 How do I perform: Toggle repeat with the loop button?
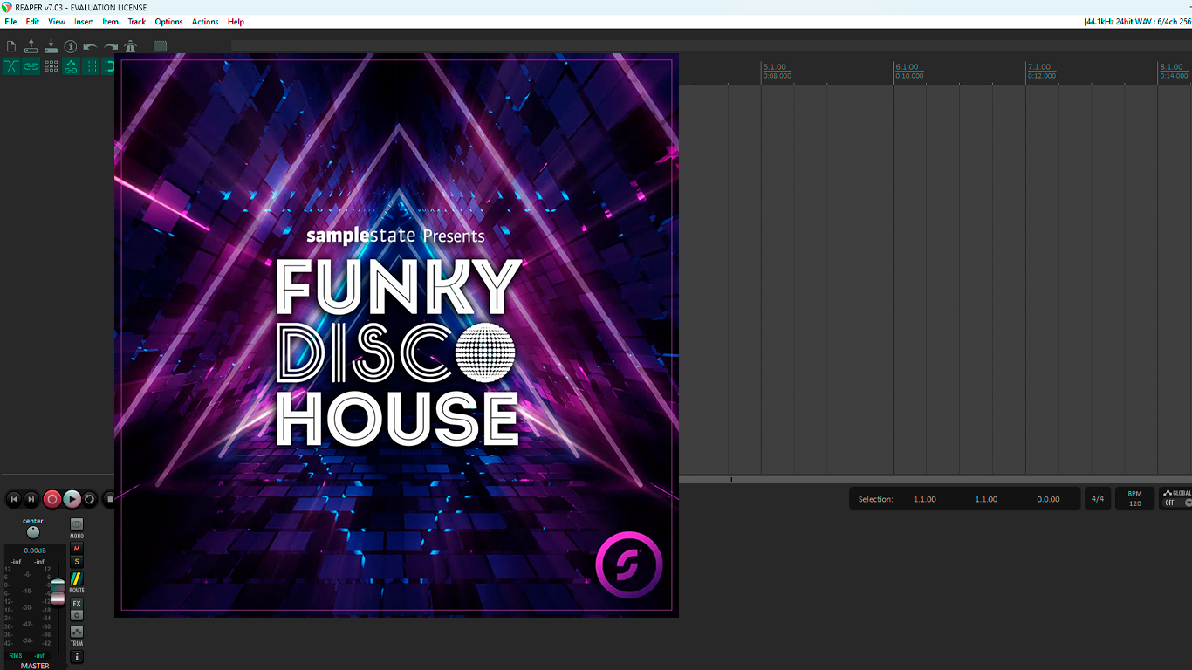[x=90, y=499]
